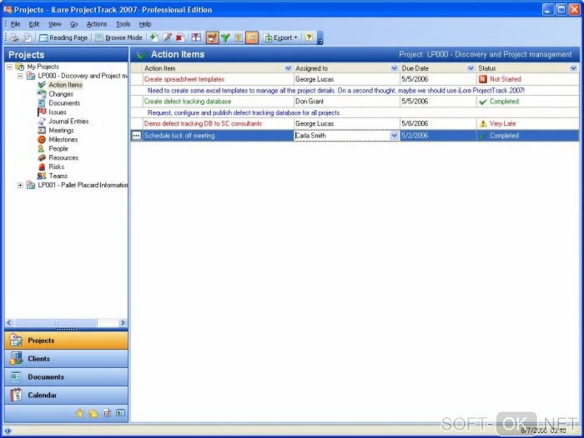The height and width of the screenshot is (438, 584).
Task: Click the green plus add-new-item icon
Action: 154,38
